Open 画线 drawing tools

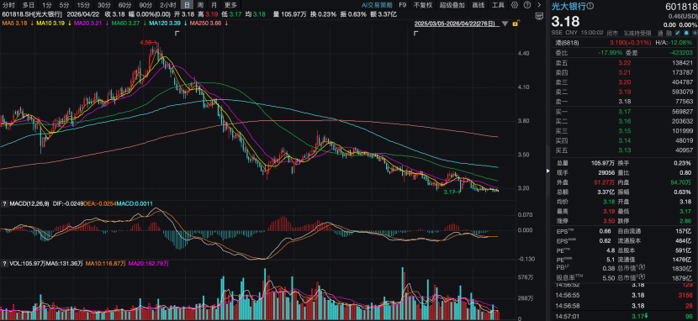(x=479, y=5)
